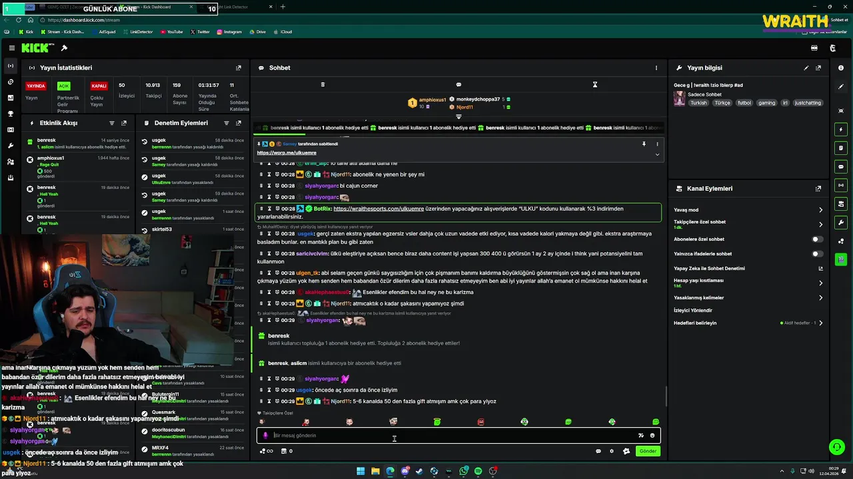The width and height of the screenshot is (853, 479).
Task: Send message with Gönder button
Action: (x=648, y=451)
